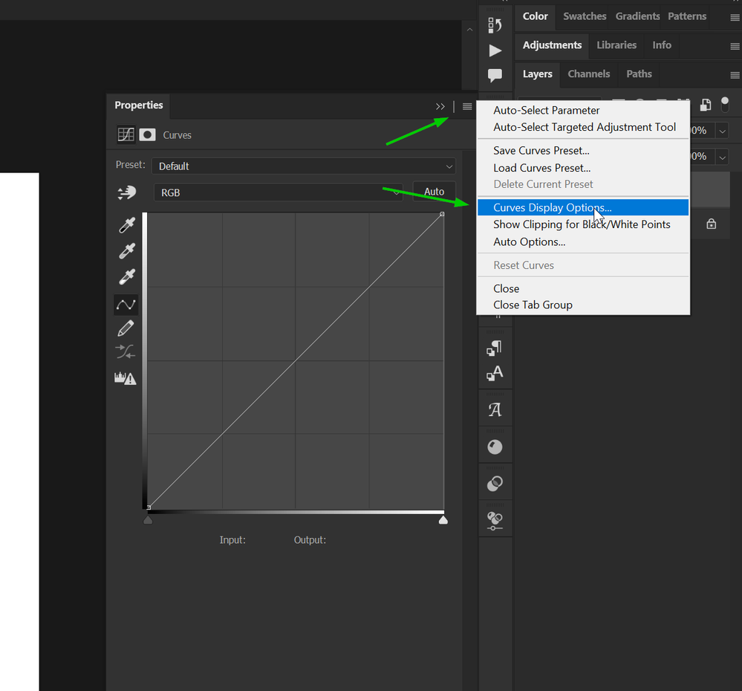
Task: Collapse canvas scroll with up chevron
Action: 469,29
